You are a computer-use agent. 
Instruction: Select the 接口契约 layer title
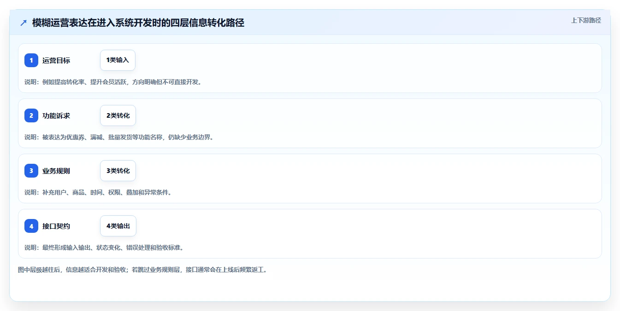click(x=56, y=226)
